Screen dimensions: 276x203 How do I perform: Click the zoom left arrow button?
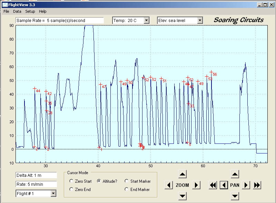pos(169,185)
